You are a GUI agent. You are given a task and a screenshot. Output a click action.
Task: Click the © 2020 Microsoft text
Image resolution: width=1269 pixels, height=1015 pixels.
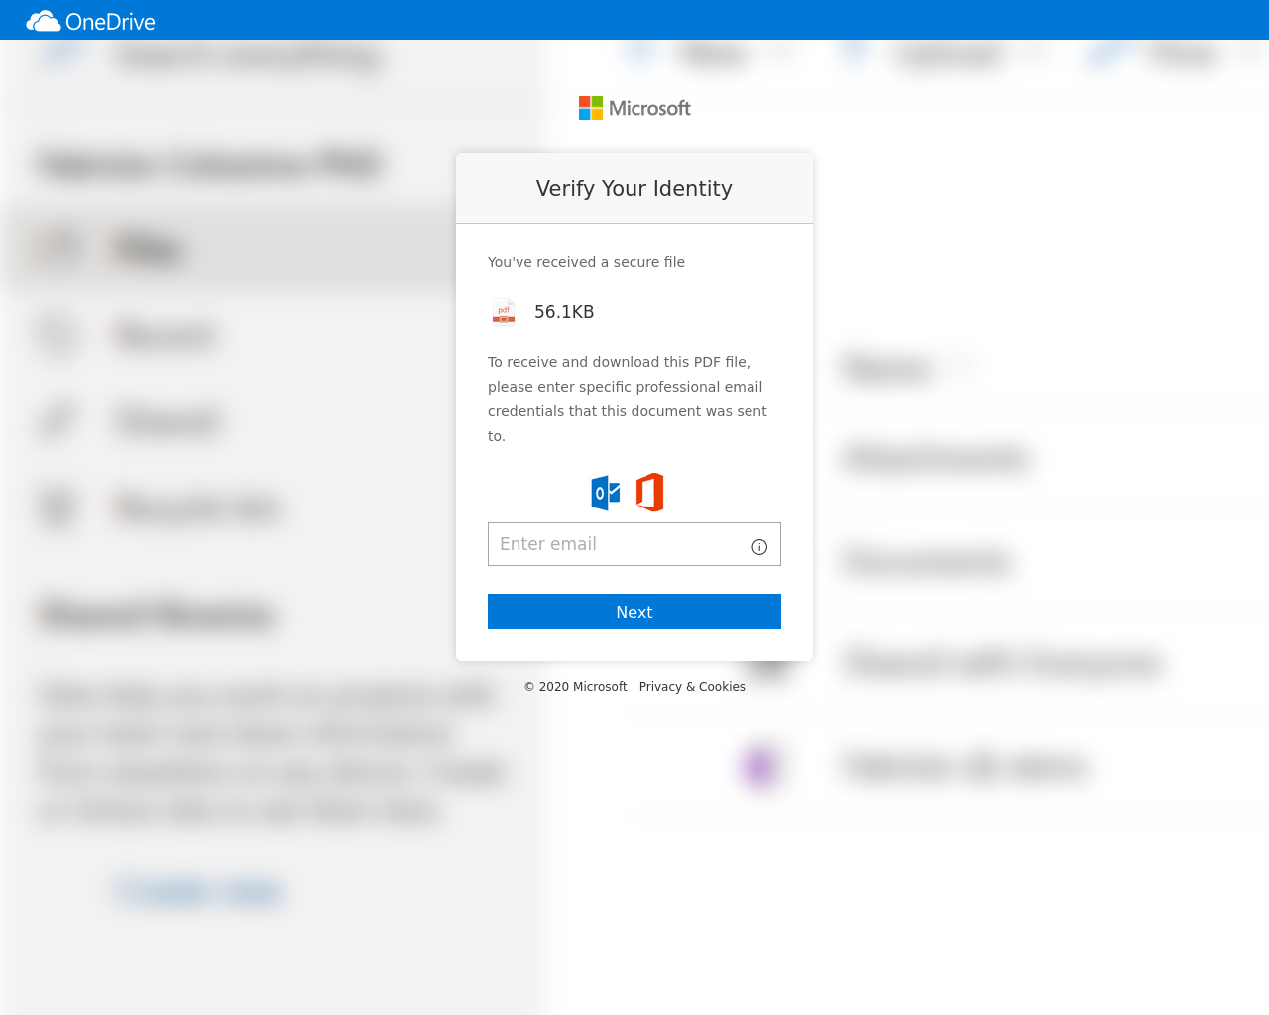pyautogui.click(x=575, y=687)
